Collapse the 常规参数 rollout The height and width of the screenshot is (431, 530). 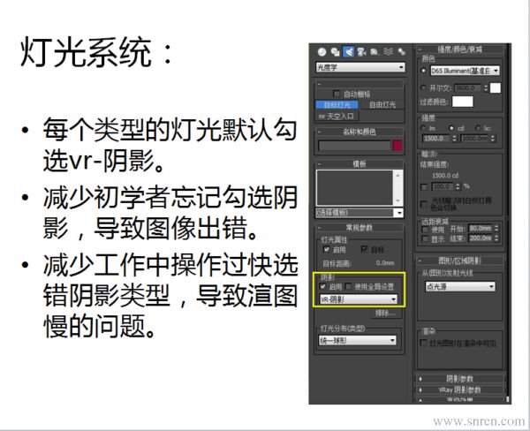(360, 228)
